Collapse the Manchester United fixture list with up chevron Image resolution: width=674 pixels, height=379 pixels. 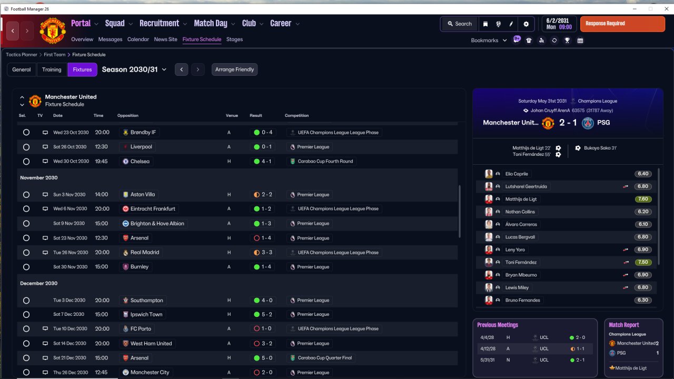coord(22,97)
